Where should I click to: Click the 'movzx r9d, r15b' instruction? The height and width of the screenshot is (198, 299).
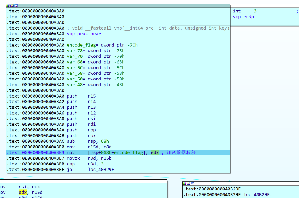(89, 158)
